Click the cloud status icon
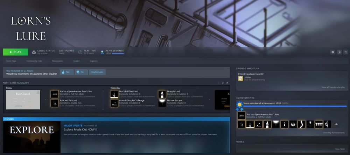Image resolution: width=350 pixels, height=155 pixels. pos(34,52)
